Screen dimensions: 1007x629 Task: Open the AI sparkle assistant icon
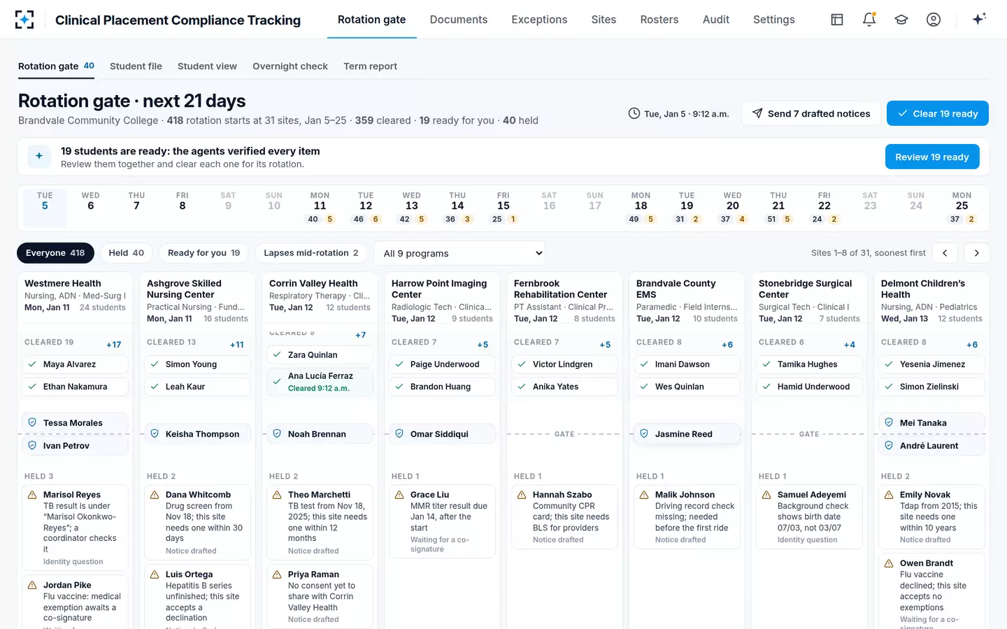click(979, 19)
